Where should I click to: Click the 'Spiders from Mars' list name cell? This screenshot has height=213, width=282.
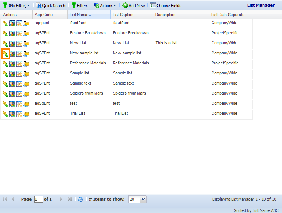pyautogui.click(x=86, y=93)
